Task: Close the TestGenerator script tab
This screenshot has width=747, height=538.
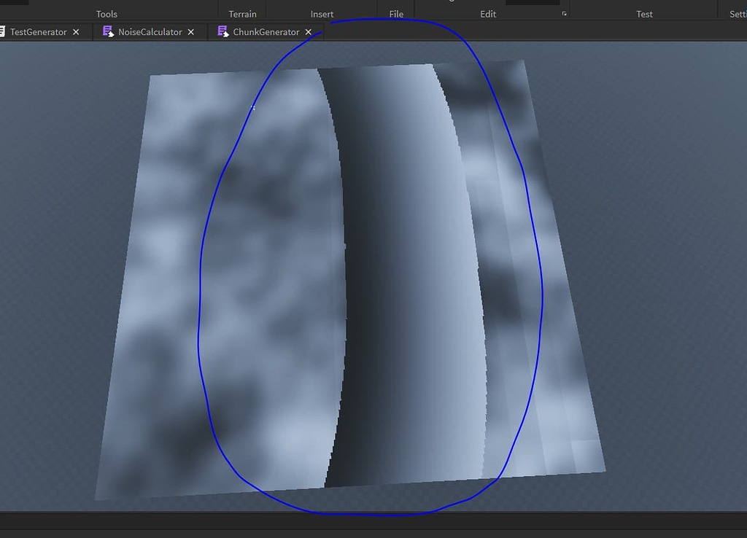Action: (x=76, y=31)
